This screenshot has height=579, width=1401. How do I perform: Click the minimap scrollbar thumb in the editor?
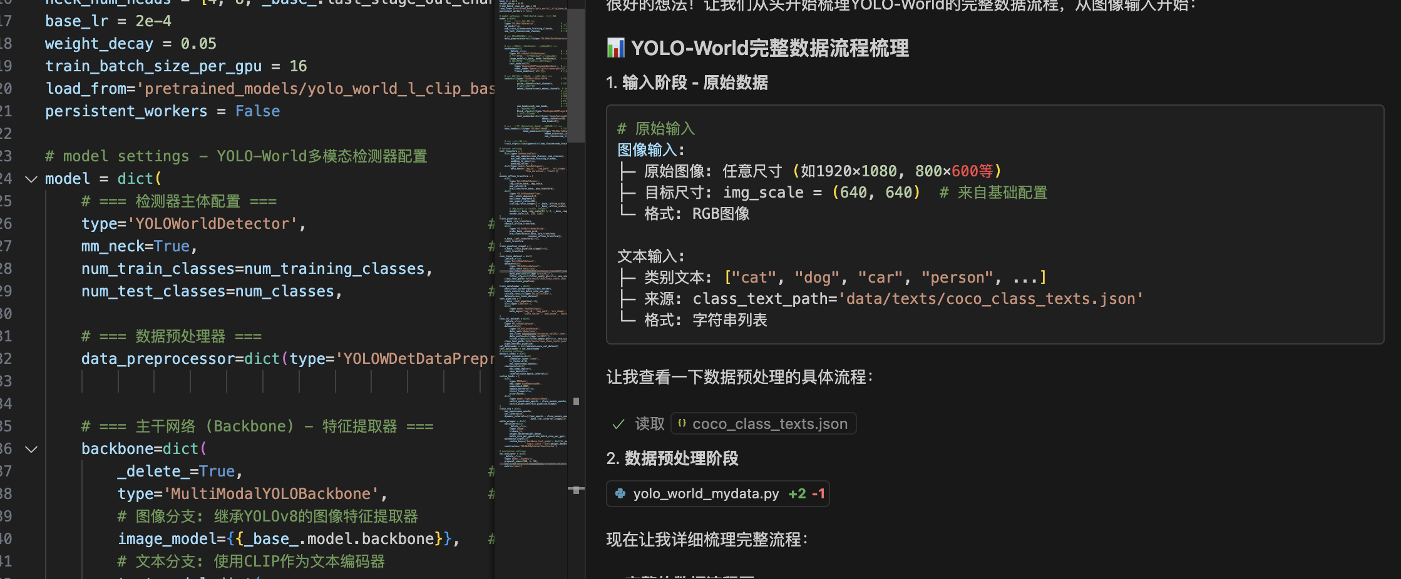pos(576,75)
